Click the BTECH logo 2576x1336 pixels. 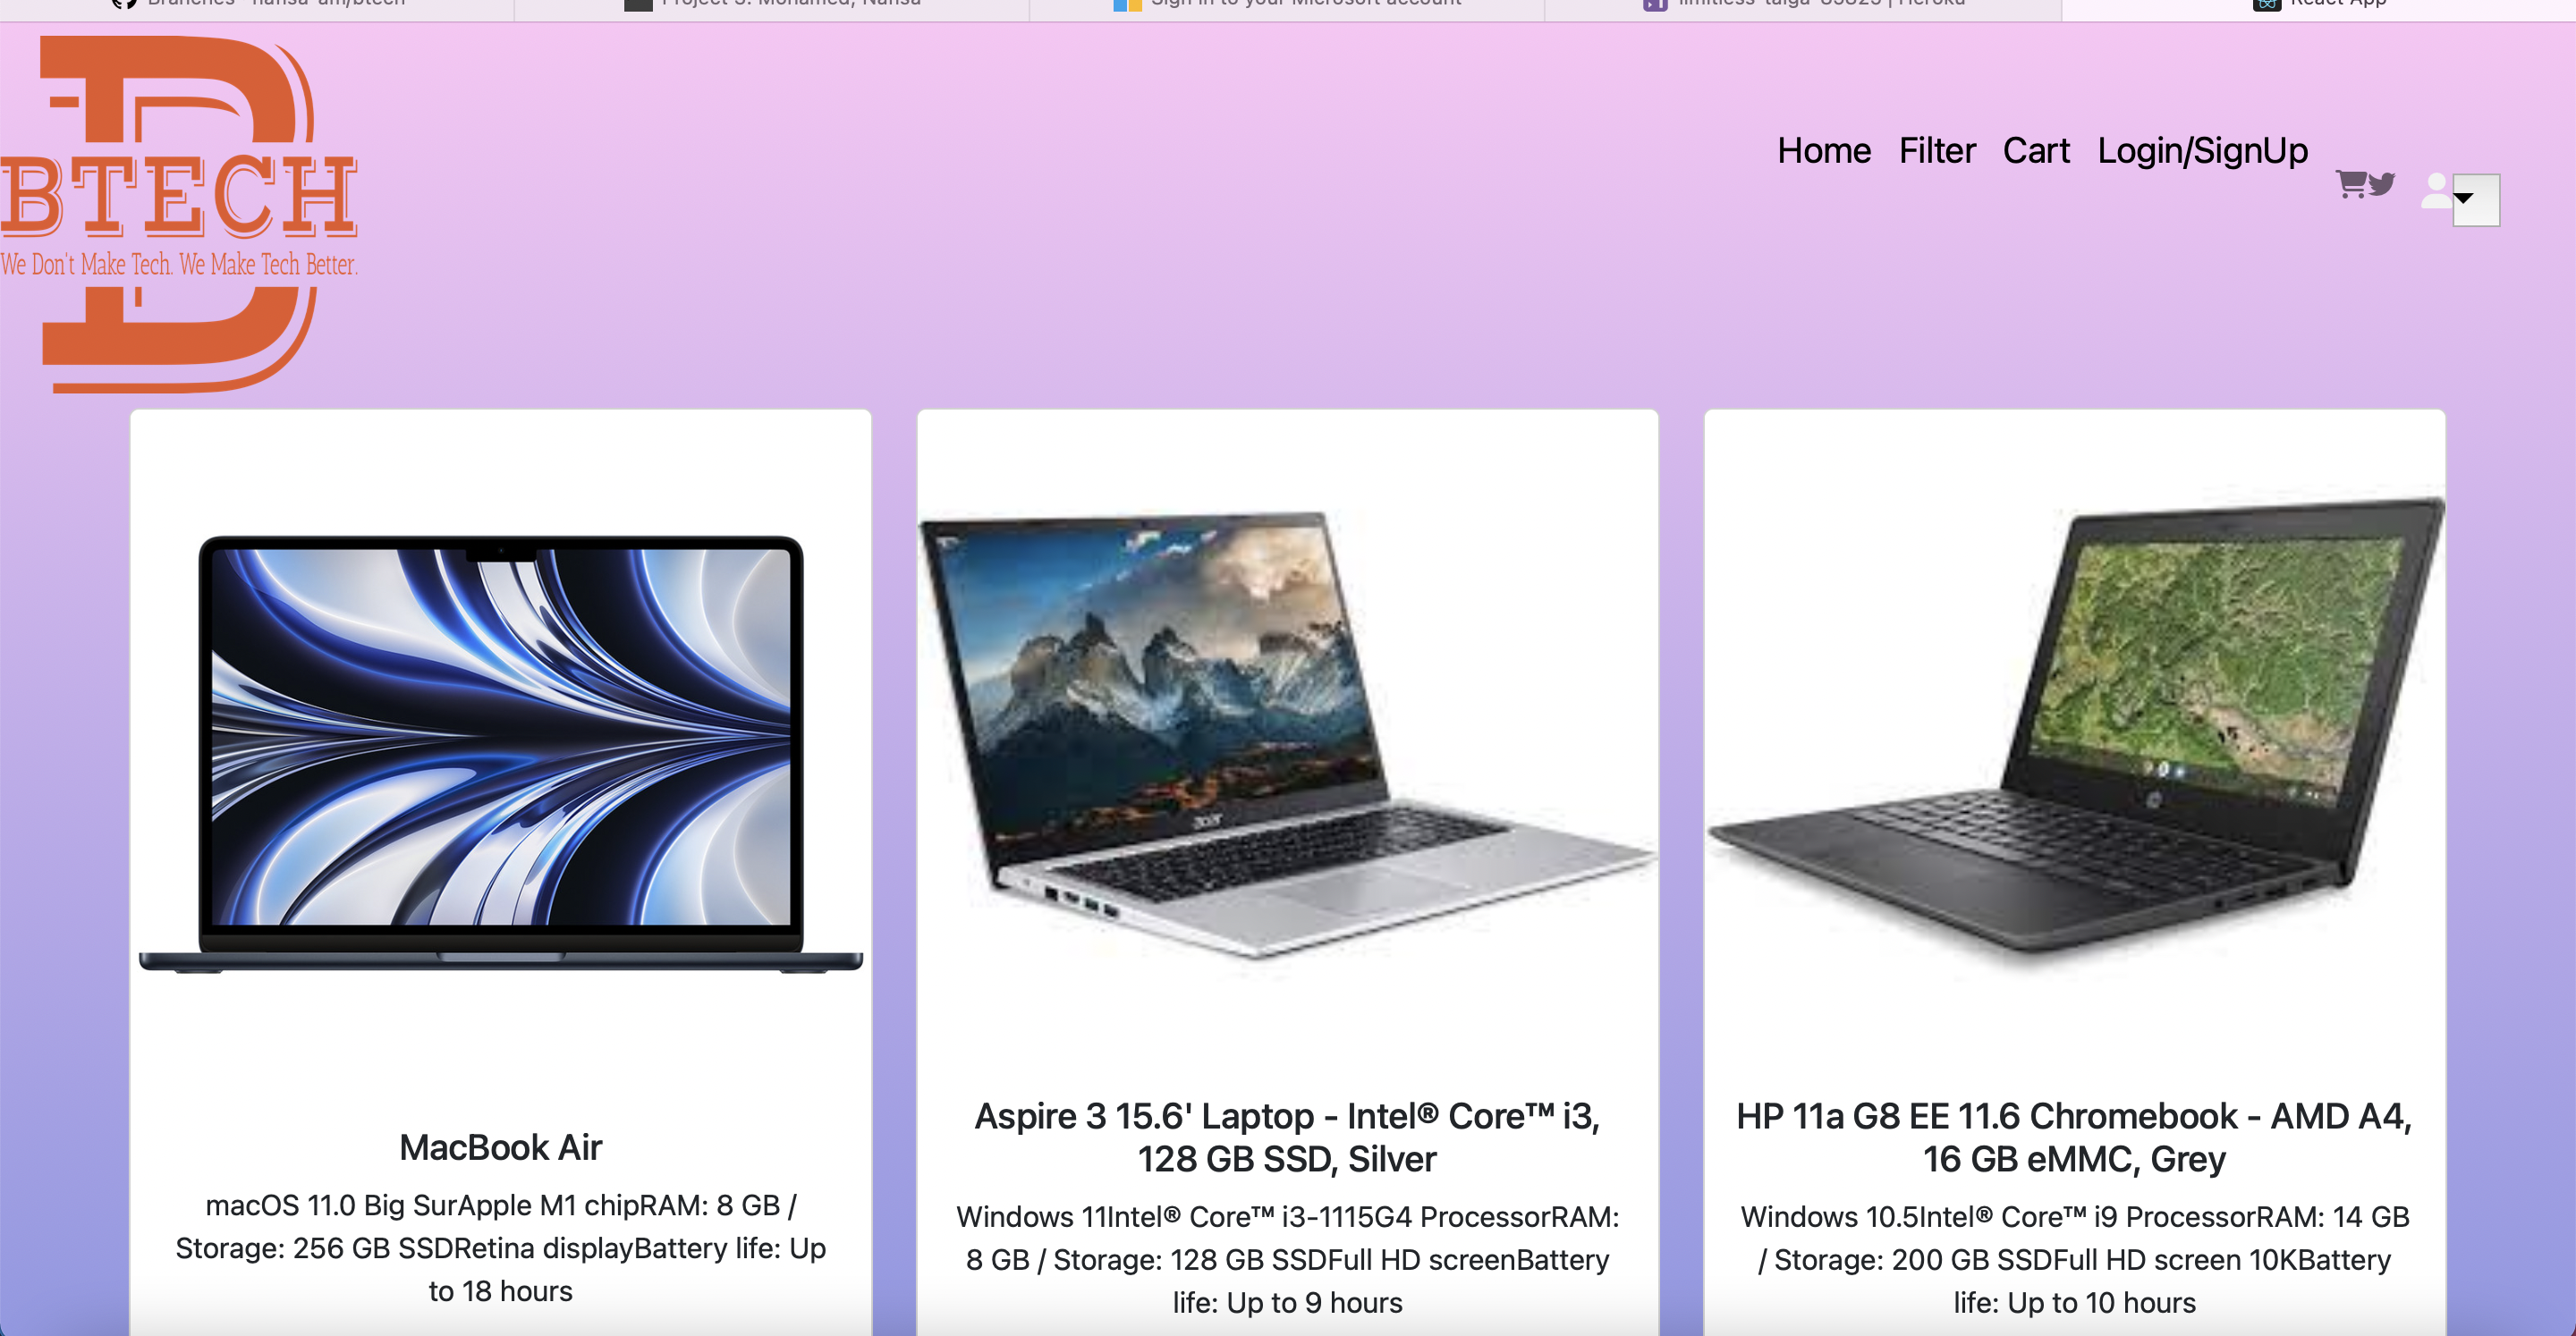[x=180, y=214]
